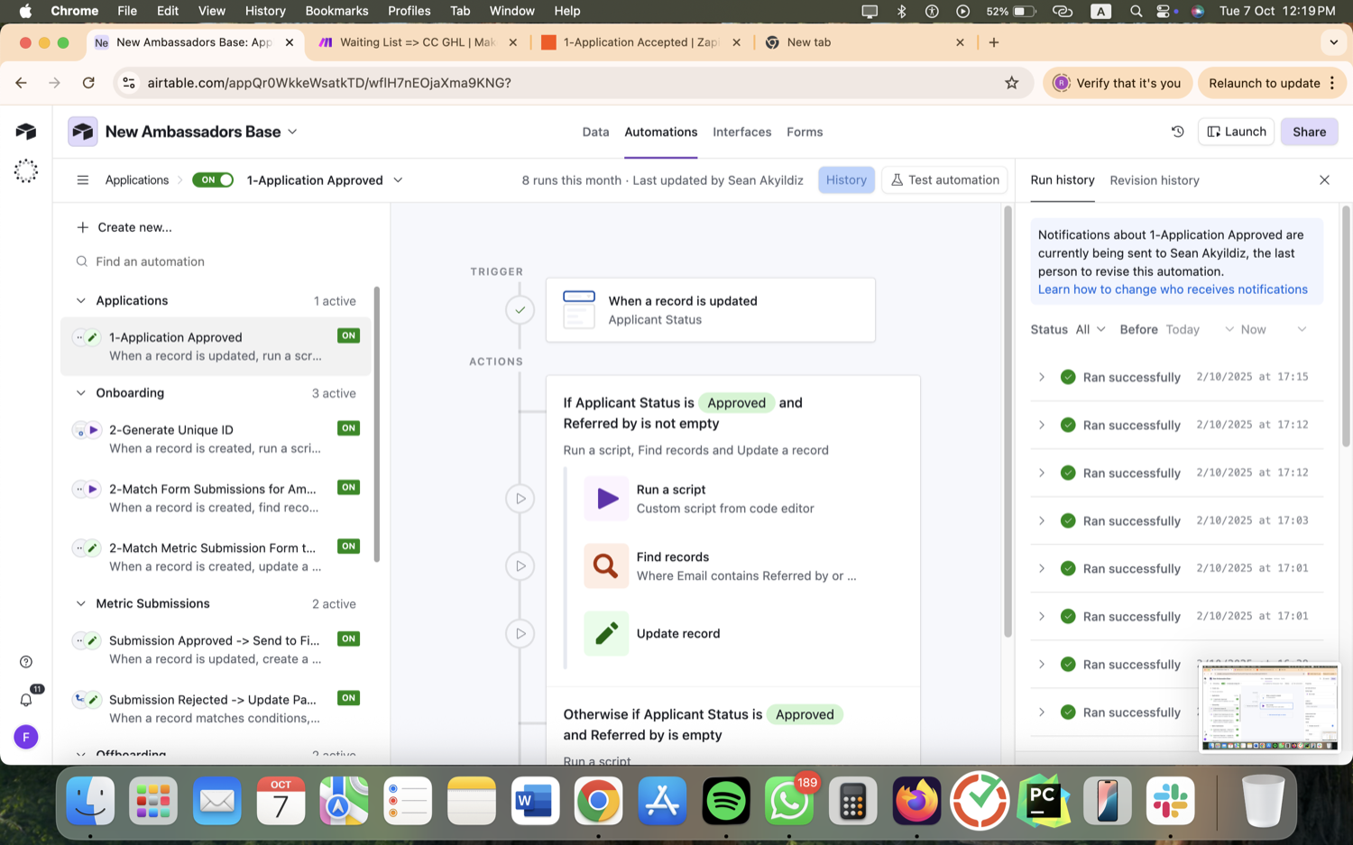Select the Run a script action icon
Image resolution: width=1353 pixels, height=845 pixels.
[x=606, y=499]
